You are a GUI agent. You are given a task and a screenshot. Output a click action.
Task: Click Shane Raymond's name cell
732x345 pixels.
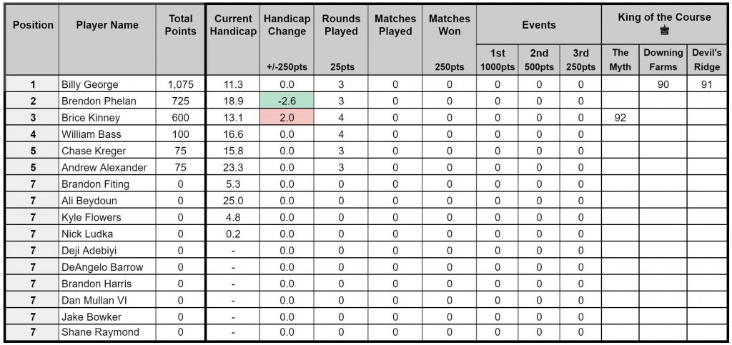point(107,332)
